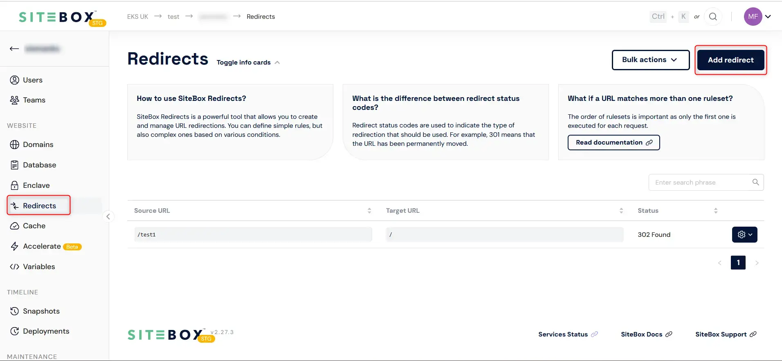Viewport: 782px width, 361px height.
Task: Click the Ctrl key shortcut hint
Action: [x=658, y=17]
